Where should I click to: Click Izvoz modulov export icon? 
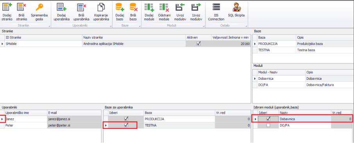[x=196, y=7]
